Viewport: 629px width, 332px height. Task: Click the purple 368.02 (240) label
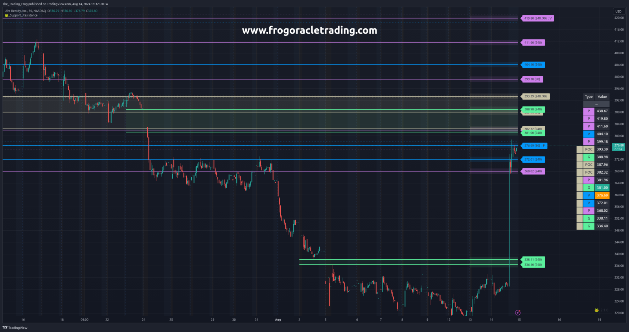tap(533, 171)
